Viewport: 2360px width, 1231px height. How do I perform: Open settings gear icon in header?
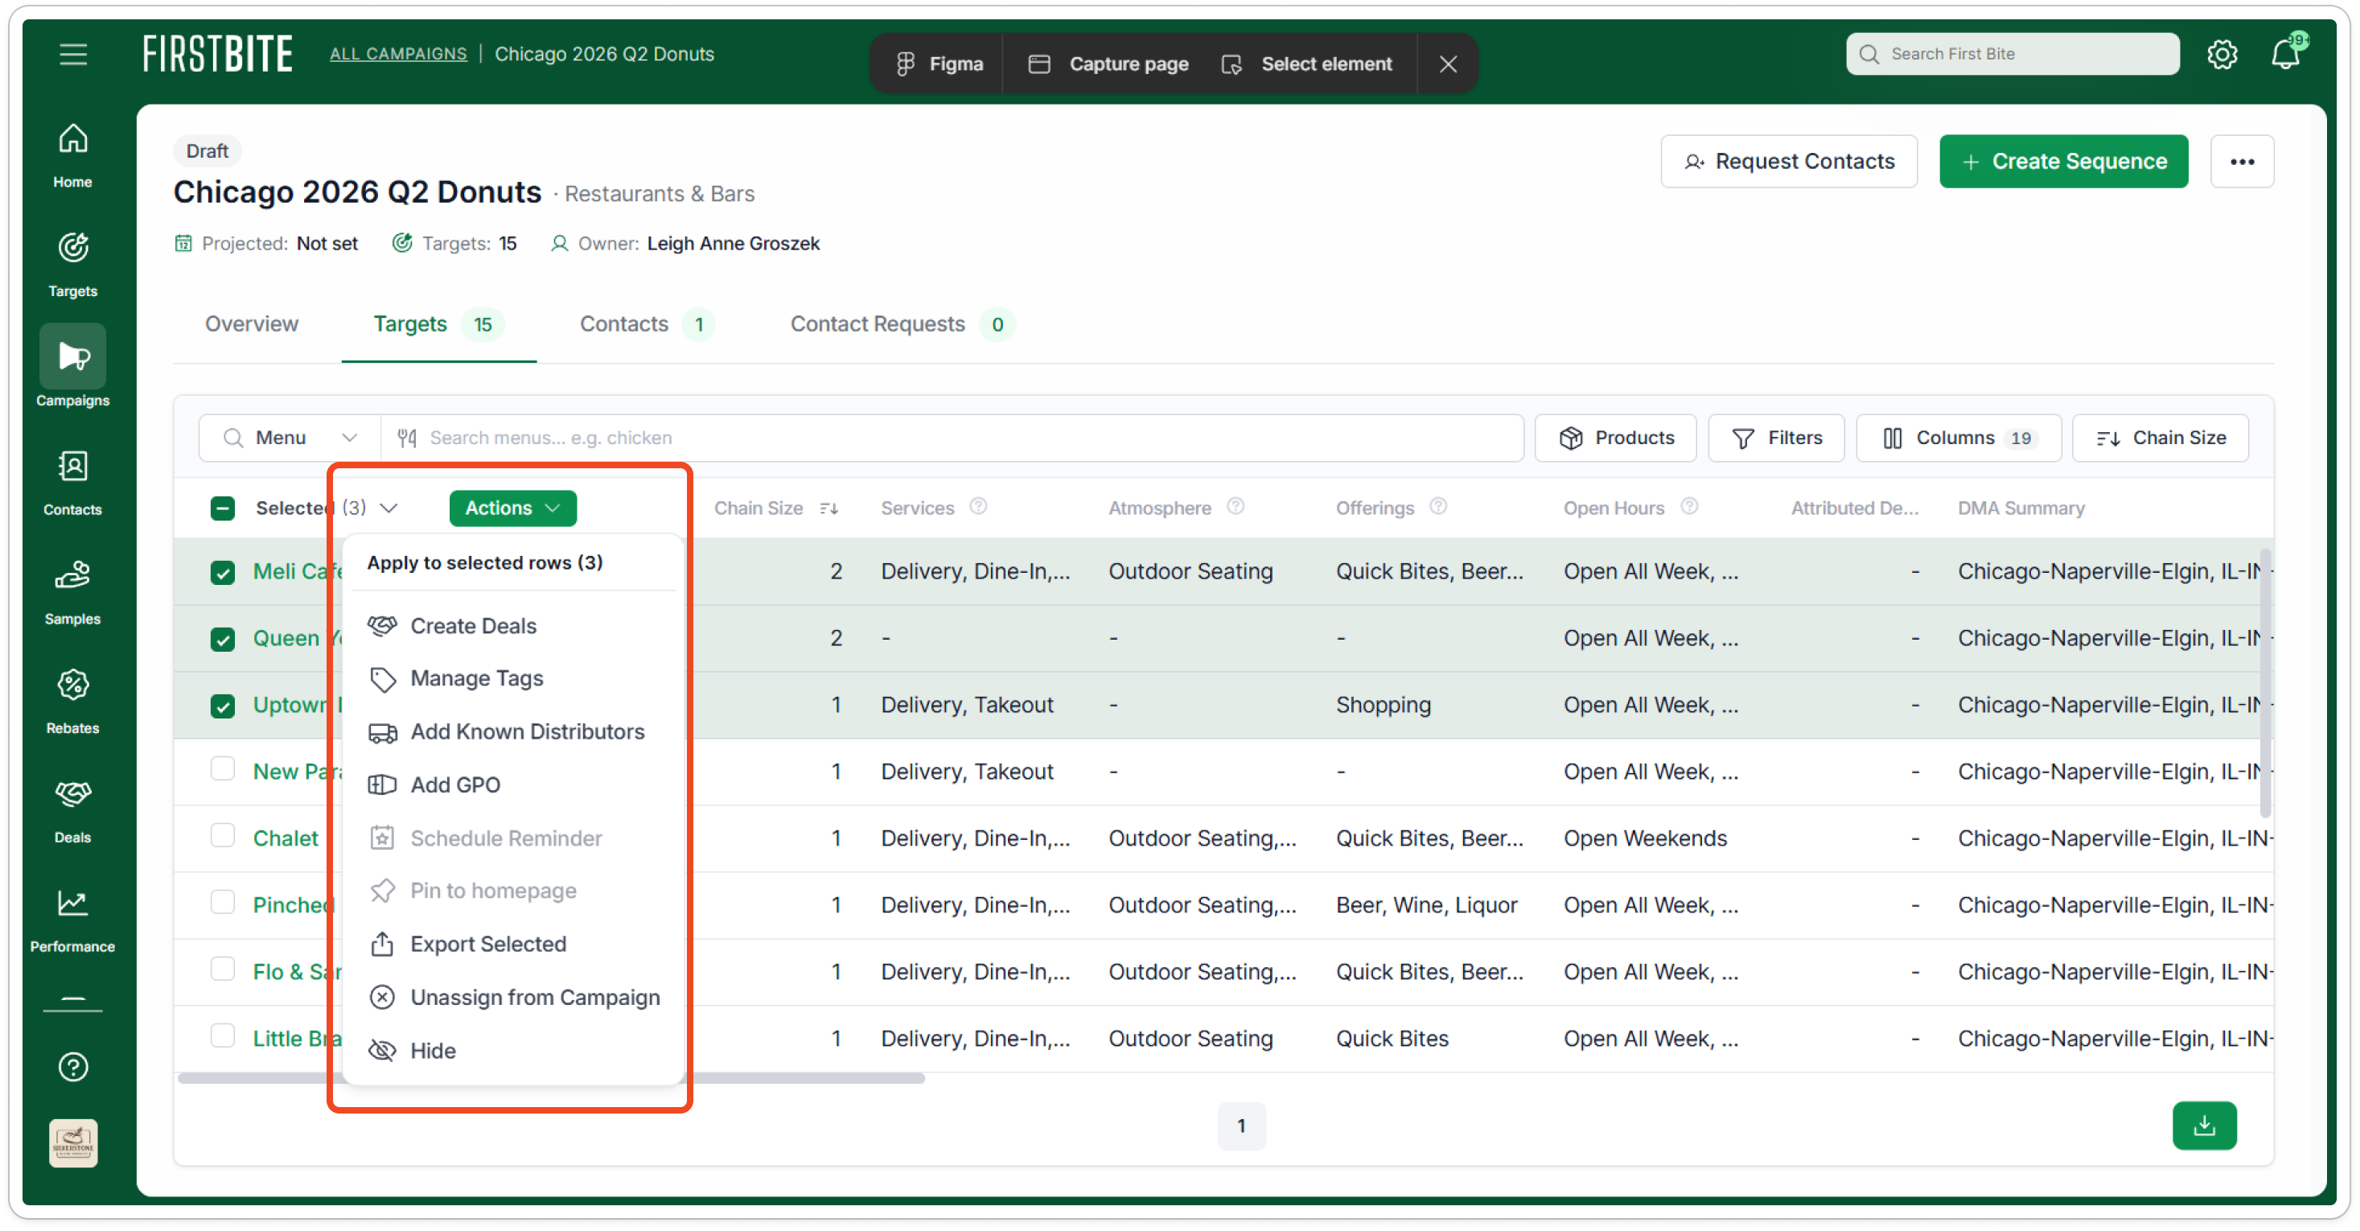[x=2222, y=54]
